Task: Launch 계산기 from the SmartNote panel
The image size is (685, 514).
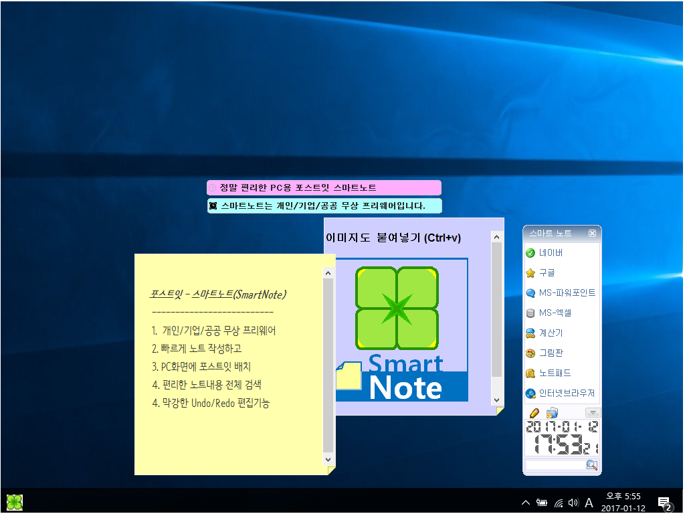Action: [x=551, y=333]
